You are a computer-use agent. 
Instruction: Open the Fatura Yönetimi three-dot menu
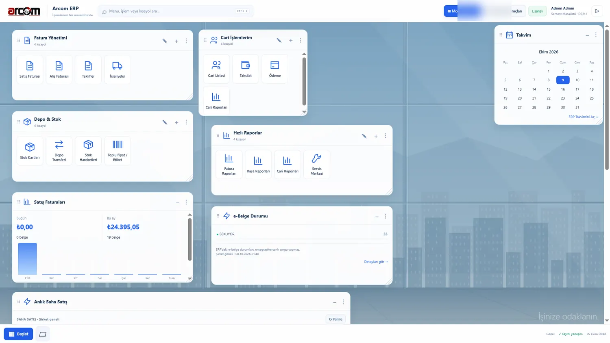186,41
